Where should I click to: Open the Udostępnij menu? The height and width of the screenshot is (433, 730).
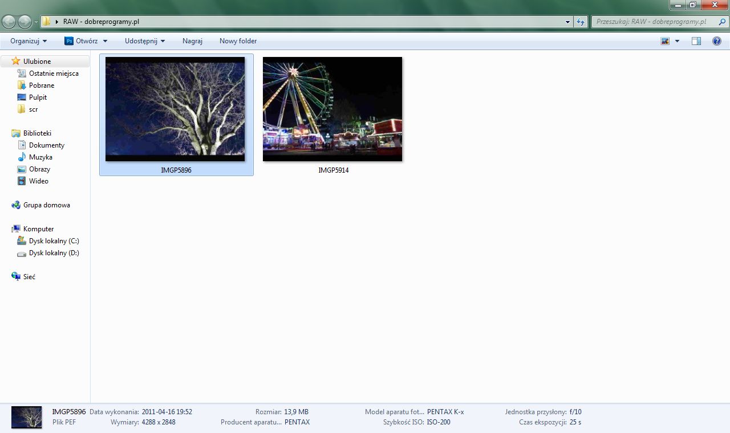(x=145, y=41)
